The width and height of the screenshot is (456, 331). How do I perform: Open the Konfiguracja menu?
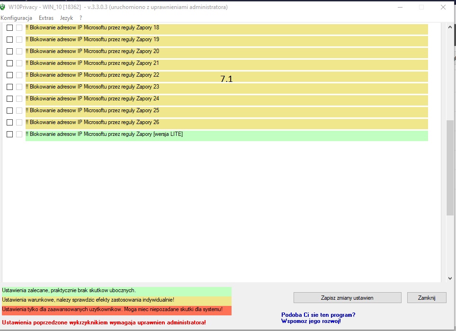pos(16,18)
